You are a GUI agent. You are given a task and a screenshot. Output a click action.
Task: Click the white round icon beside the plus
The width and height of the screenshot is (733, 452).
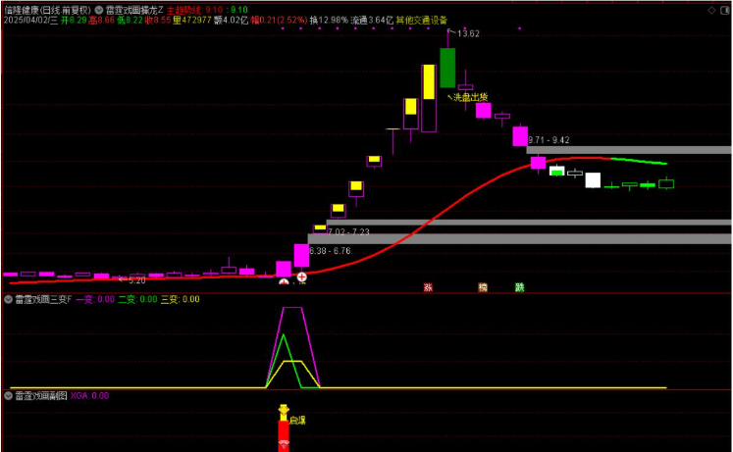click(285, 281)
